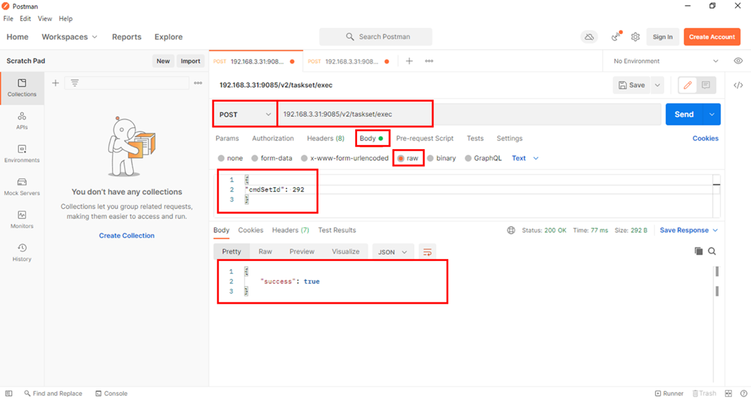Open the environment quick look eye icon
This screenshot has width=751, height=400.
[738, 61]
